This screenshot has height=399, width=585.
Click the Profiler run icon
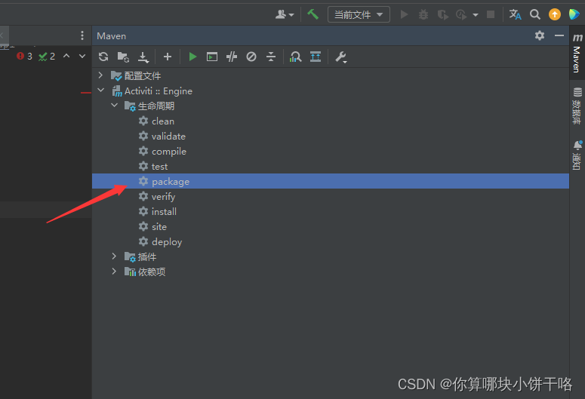pos(461,15)
